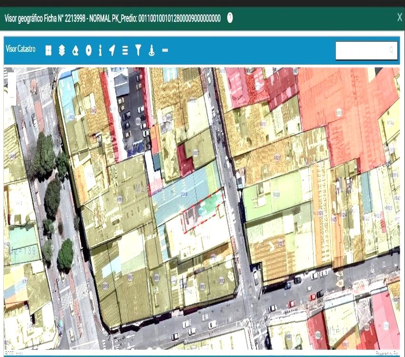Image resolution: width=405 pixels, height=357 pixels.
Task: Activate the information 'i' tool
Action: (100, 50)
